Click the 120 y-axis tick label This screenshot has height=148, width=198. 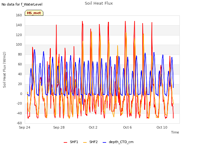point(19,35)
